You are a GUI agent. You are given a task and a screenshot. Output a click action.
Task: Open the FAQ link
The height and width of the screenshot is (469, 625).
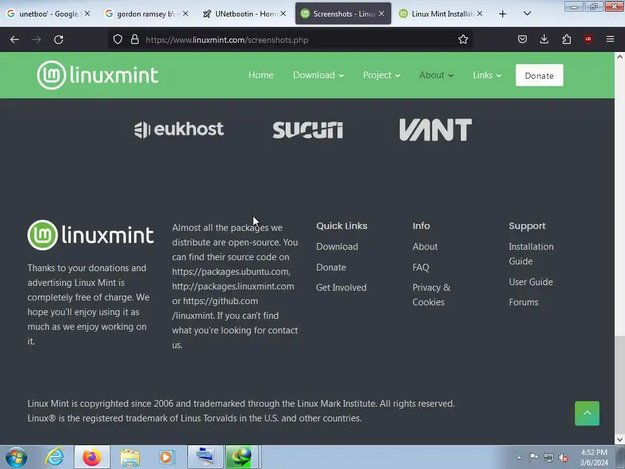pyautogui.click(x=421, y=267)
